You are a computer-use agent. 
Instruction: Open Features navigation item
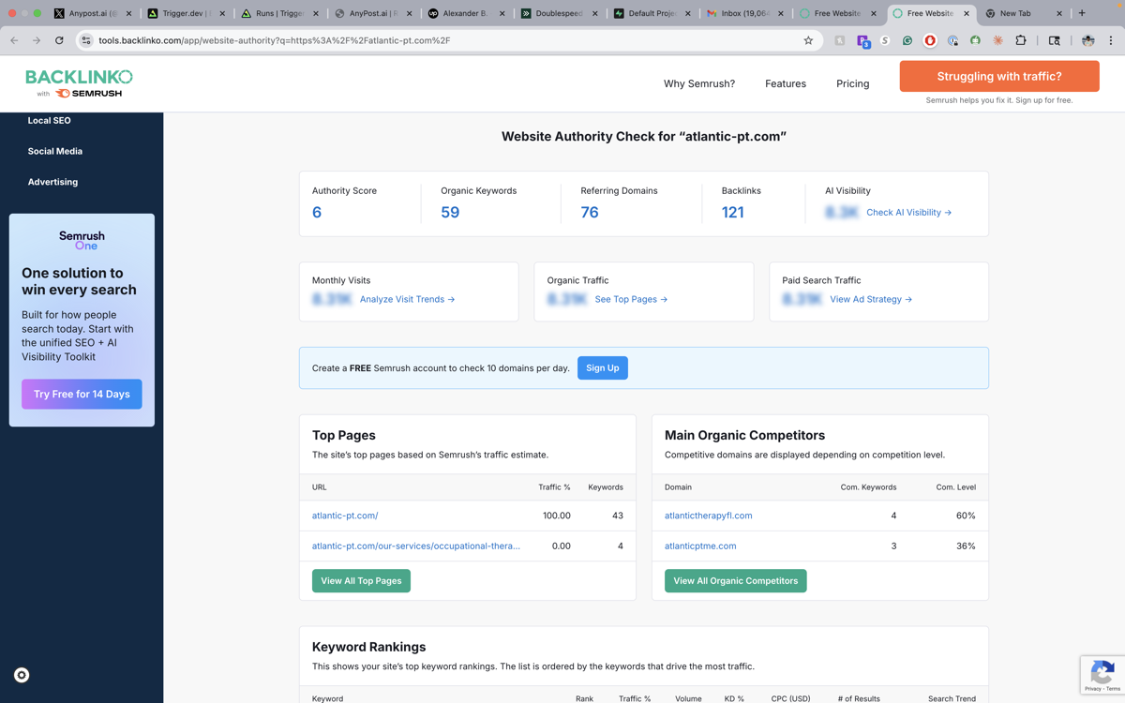pos(786,83)
